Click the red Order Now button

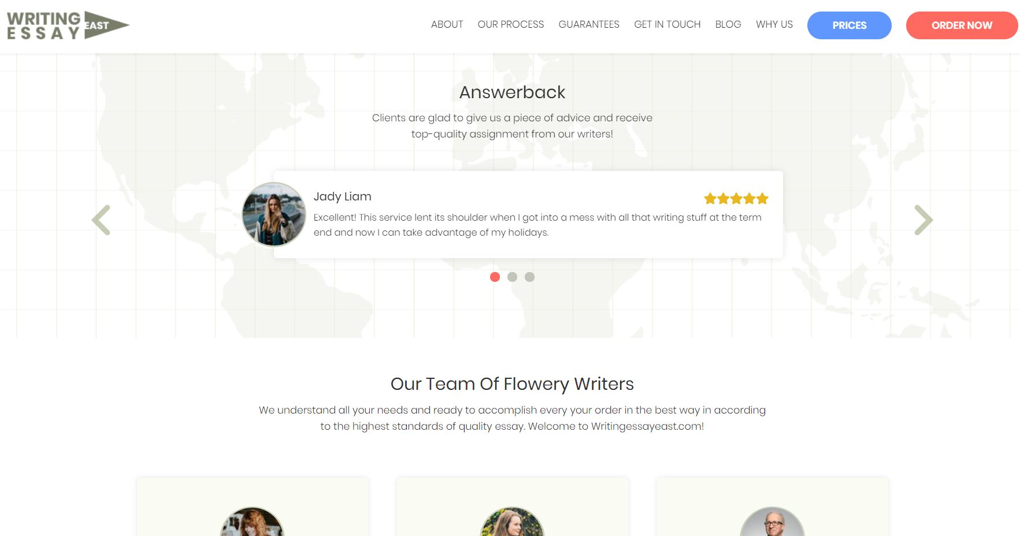962,25
